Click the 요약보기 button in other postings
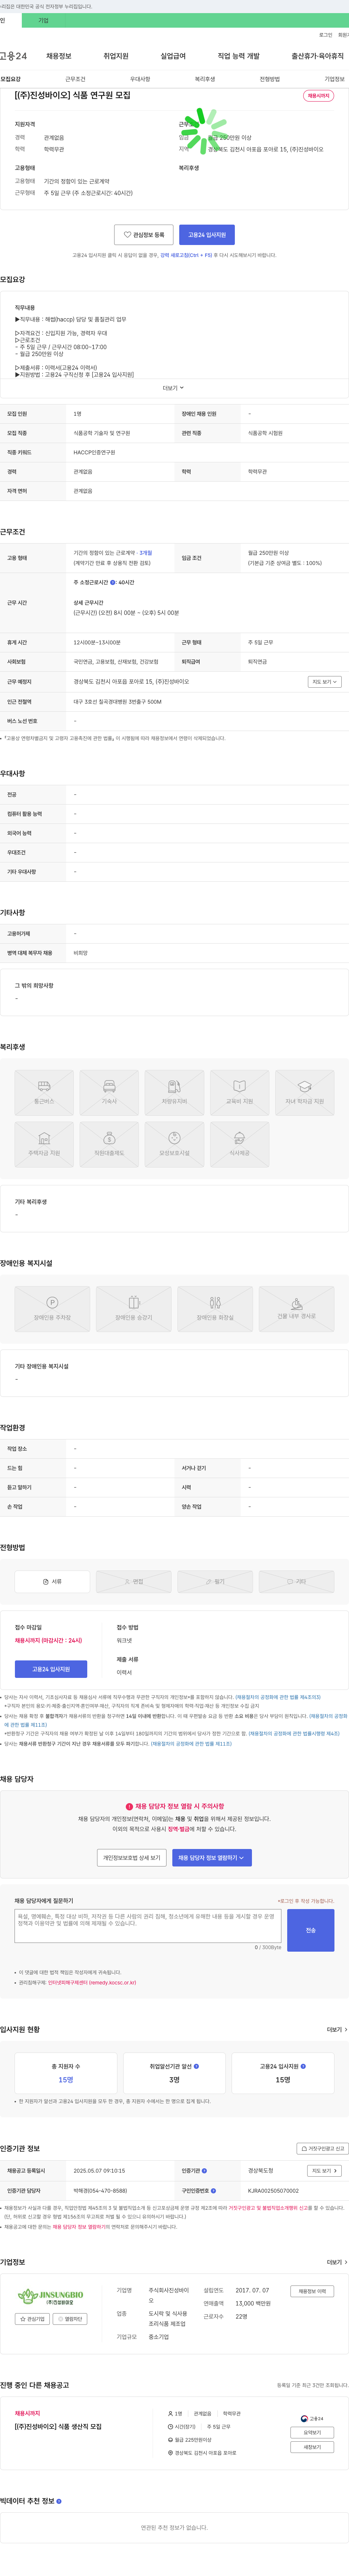The image size is (349, 2576). (x=312, y=2433)
